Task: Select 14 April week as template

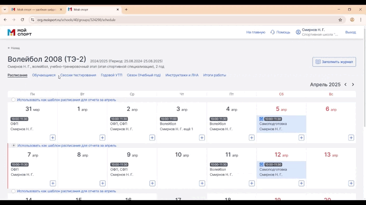Action: 13,191
